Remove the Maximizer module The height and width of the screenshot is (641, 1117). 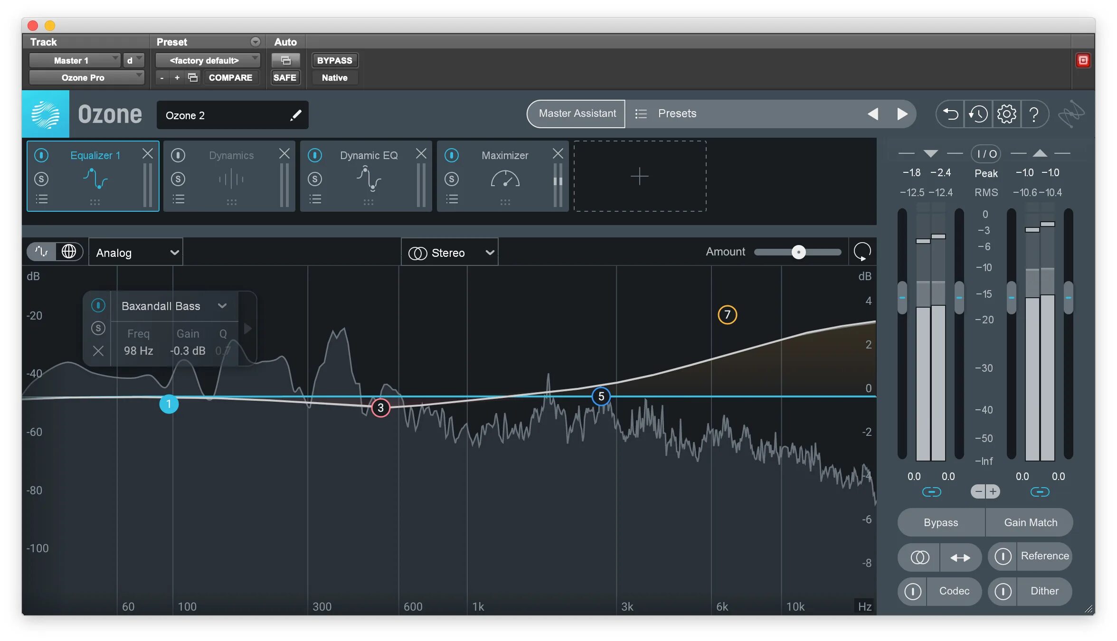[x=558, y=153]
